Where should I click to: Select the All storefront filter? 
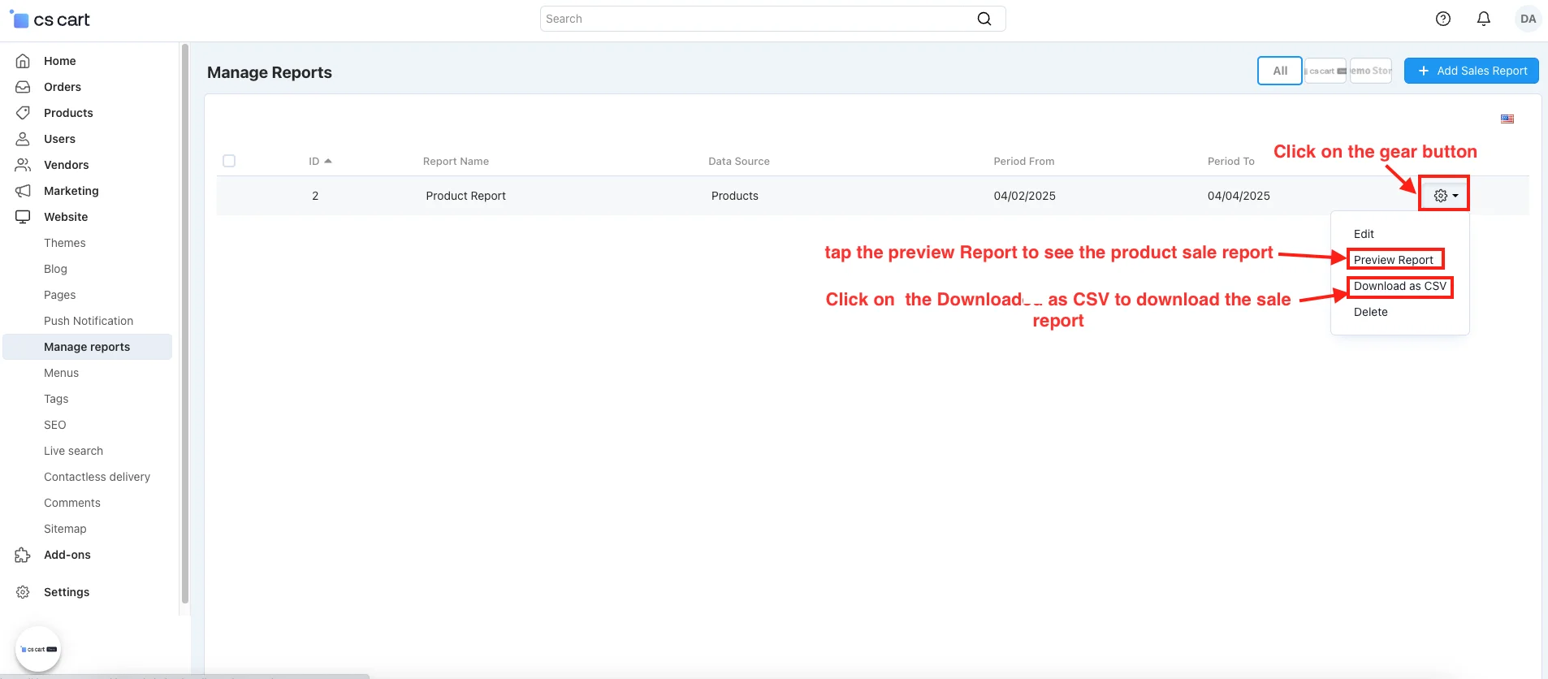[x=1279, y=71]
